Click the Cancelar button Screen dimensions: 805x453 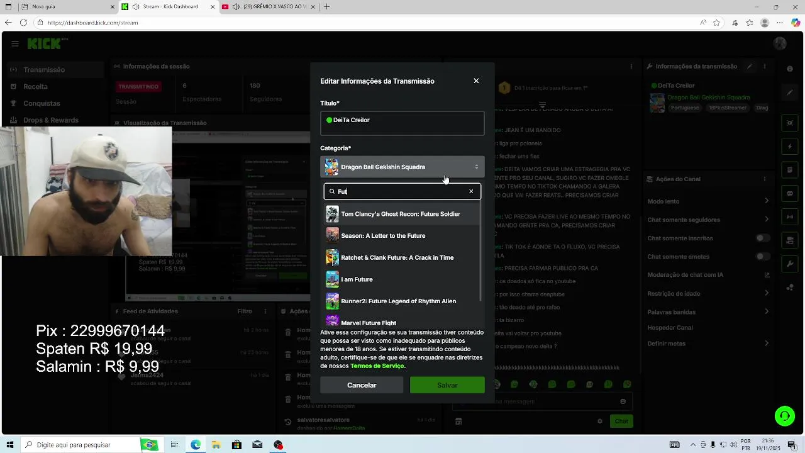point(362,385)
